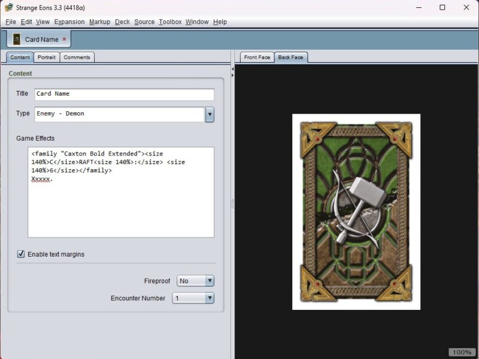Image resolution: width=479 pixels, height=359 pixels.
Task: Show the Front Face preview tab
Action: pos(257,57)
